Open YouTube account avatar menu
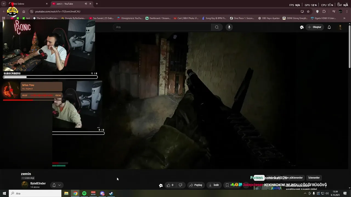The height and width of the screenshot is (197, 351). (340, 27)
